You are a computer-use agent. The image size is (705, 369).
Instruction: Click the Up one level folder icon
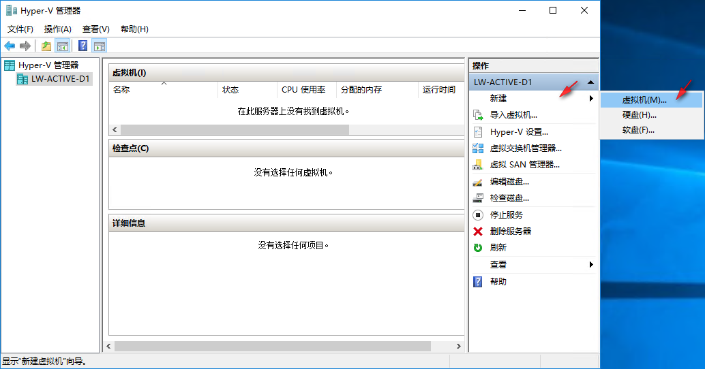point(46,46)
